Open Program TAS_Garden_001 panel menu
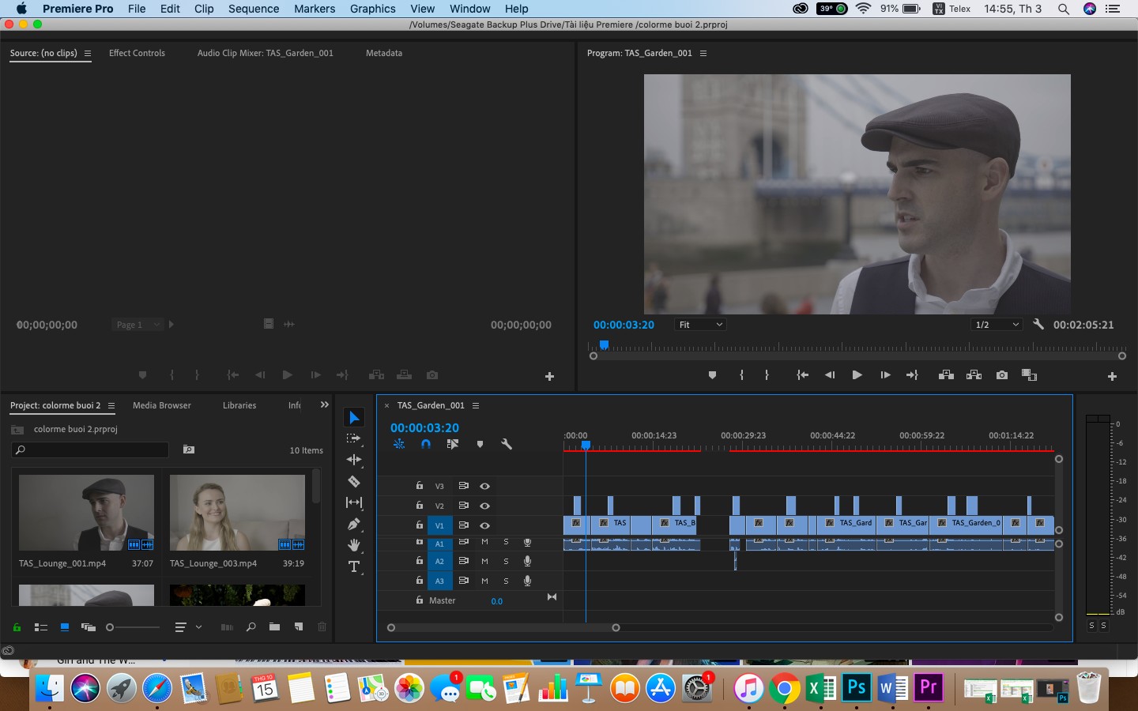 tap(703, 53)
